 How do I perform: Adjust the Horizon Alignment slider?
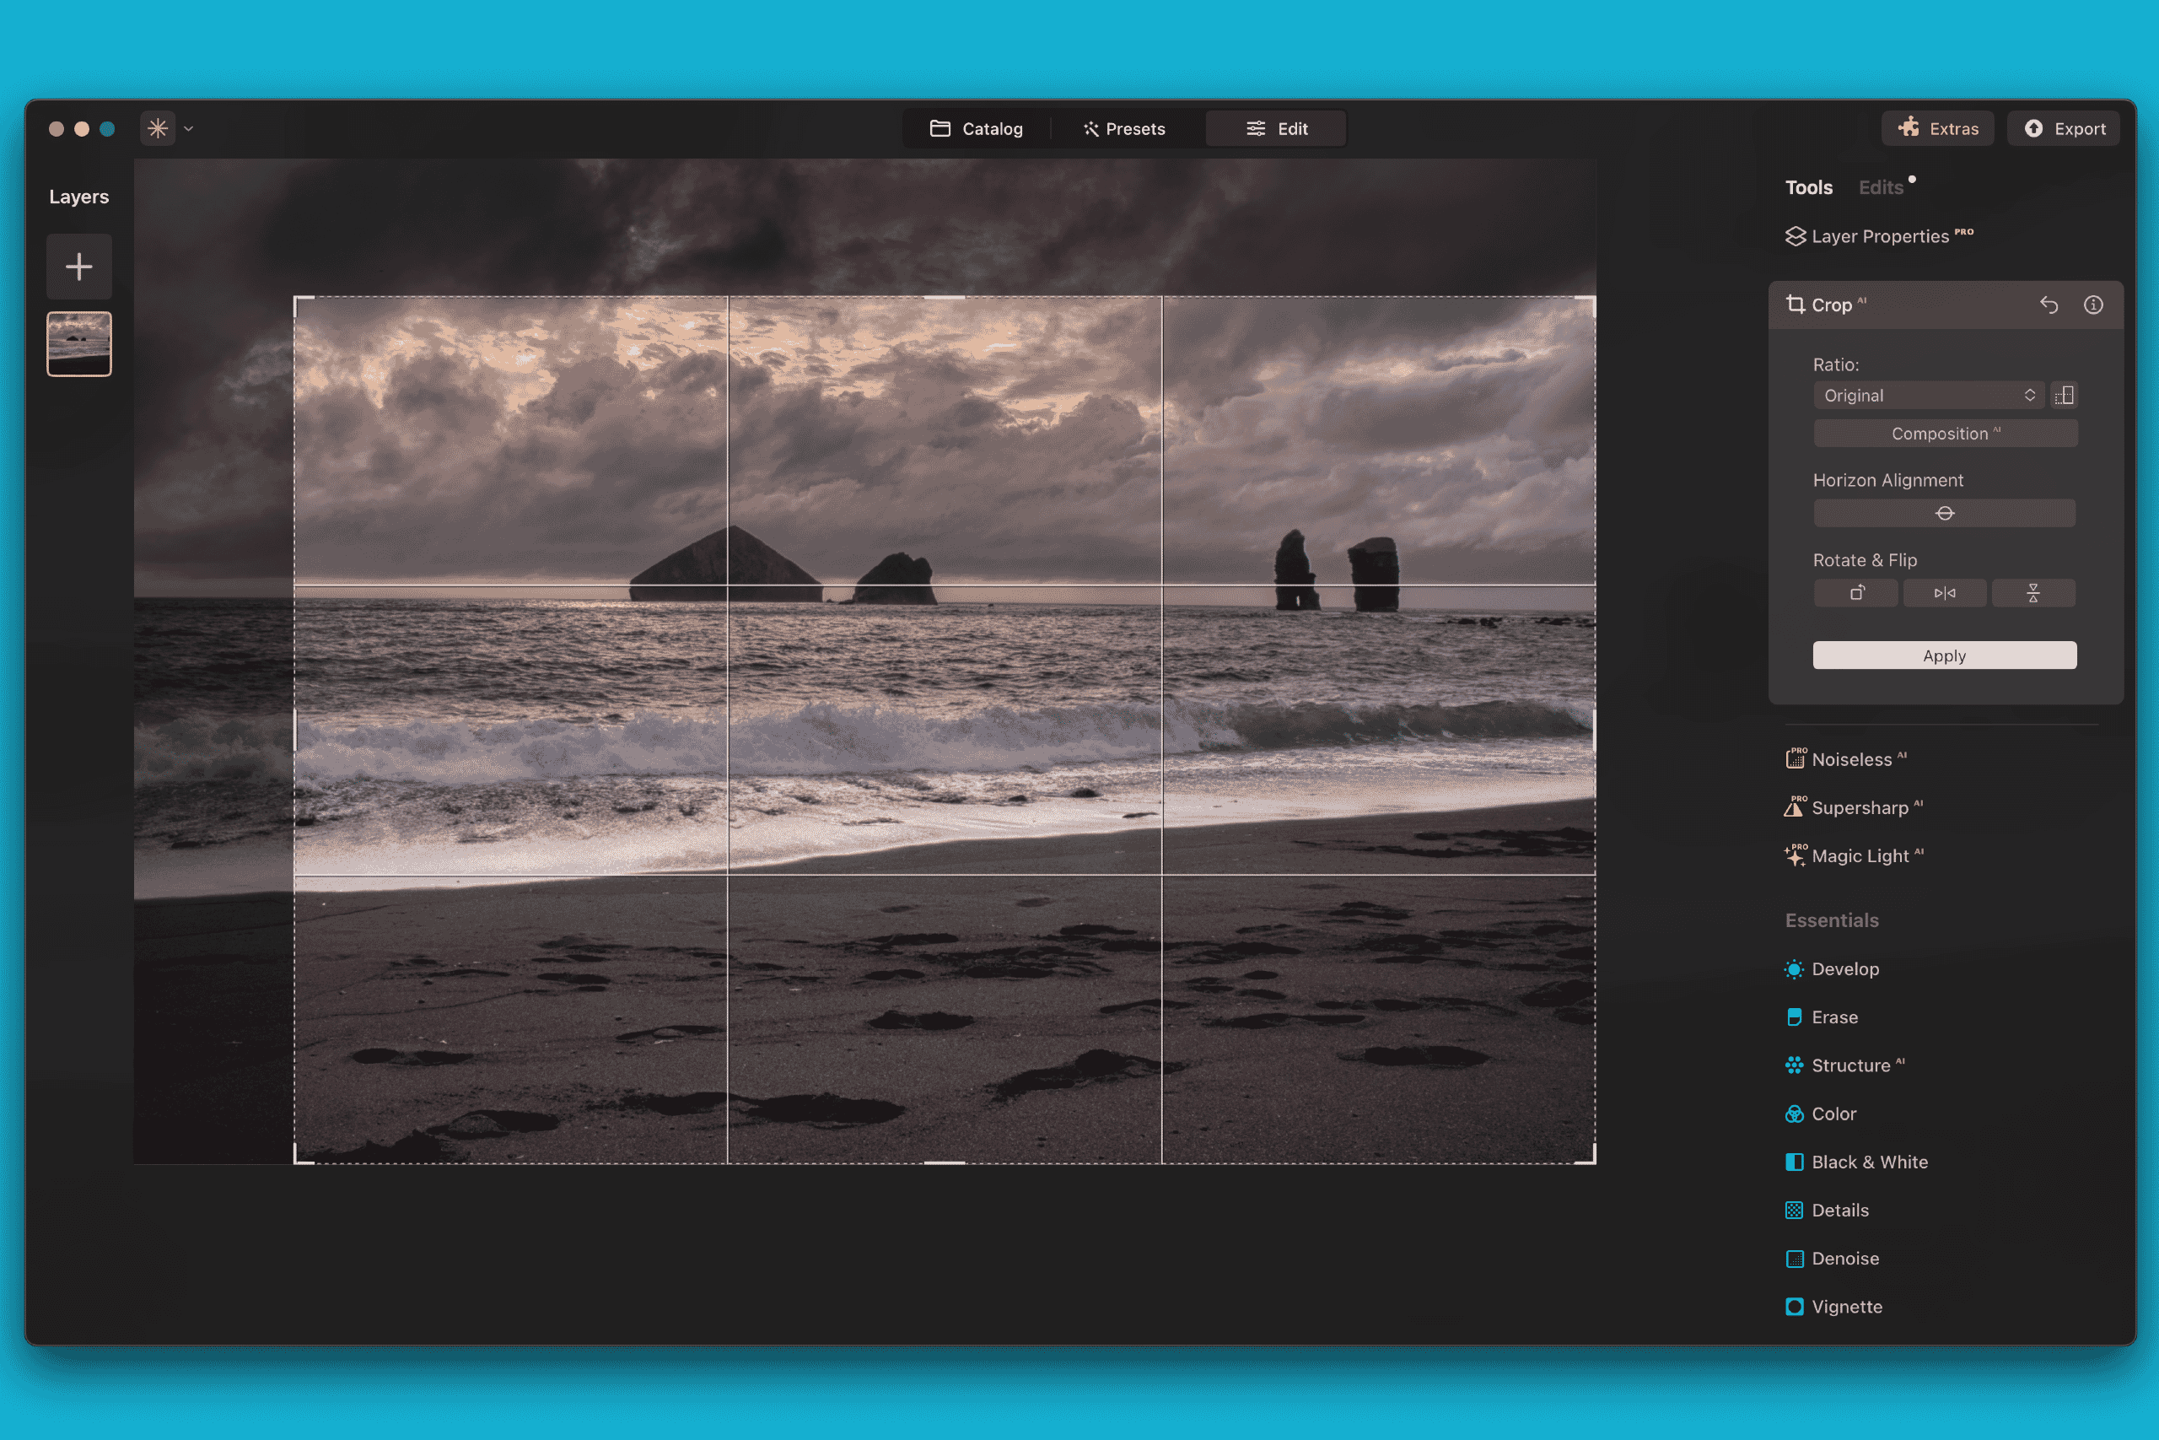1943,512
